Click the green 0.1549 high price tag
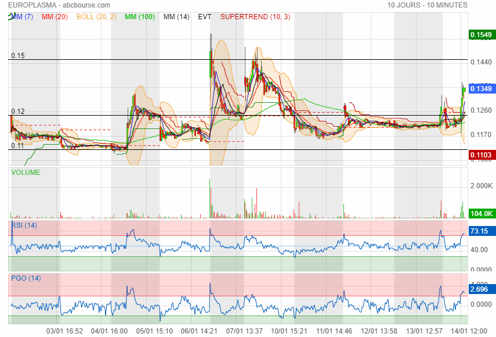Viewport: 496px width, 337px height. (481, 35)
